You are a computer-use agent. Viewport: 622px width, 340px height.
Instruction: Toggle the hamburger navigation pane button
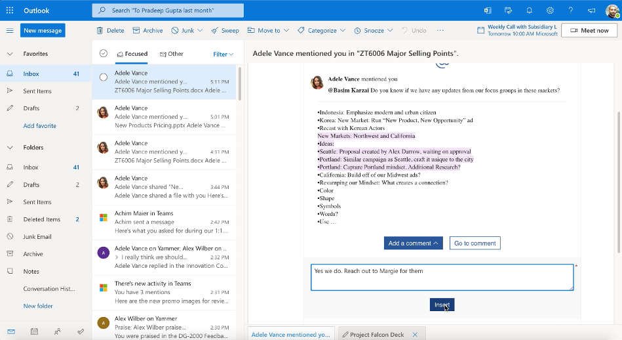(10, 30)
